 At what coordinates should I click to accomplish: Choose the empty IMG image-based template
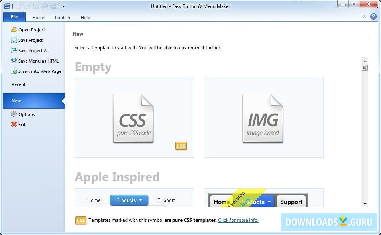(x=264, y=118)
